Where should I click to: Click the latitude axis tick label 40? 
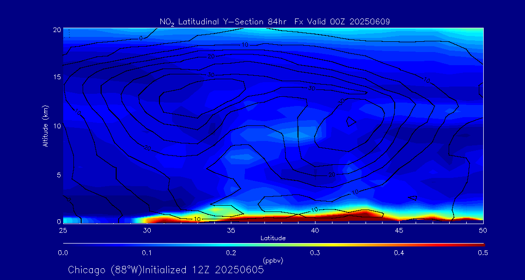315,230
